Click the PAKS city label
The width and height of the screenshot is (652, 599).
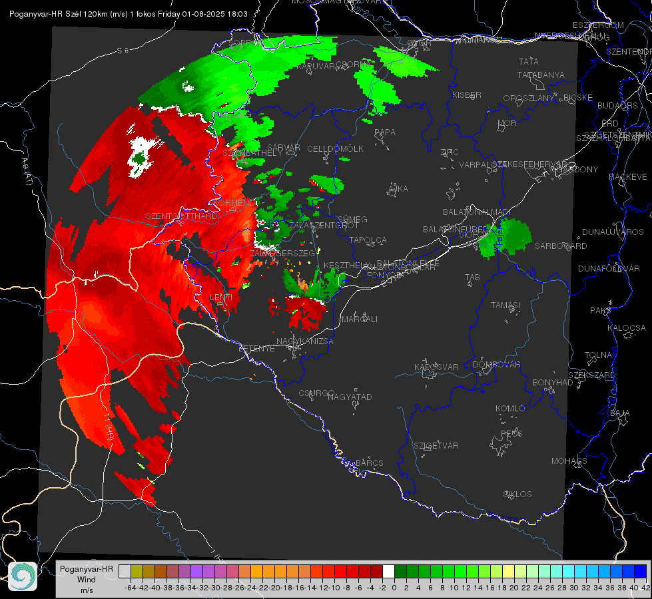[600, 311]
